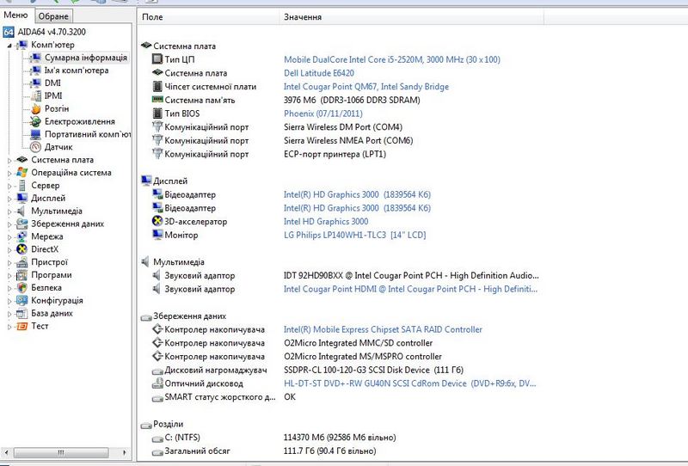The image size is (688, 466).
Task: Click the Датчик sensor icon
Action: pos(35,147)
